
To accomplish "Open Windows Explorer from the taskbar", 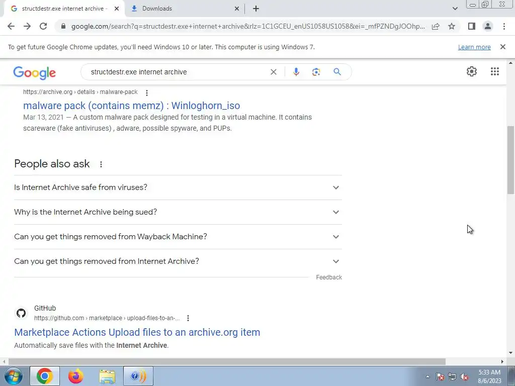I will tap(107, 376).
